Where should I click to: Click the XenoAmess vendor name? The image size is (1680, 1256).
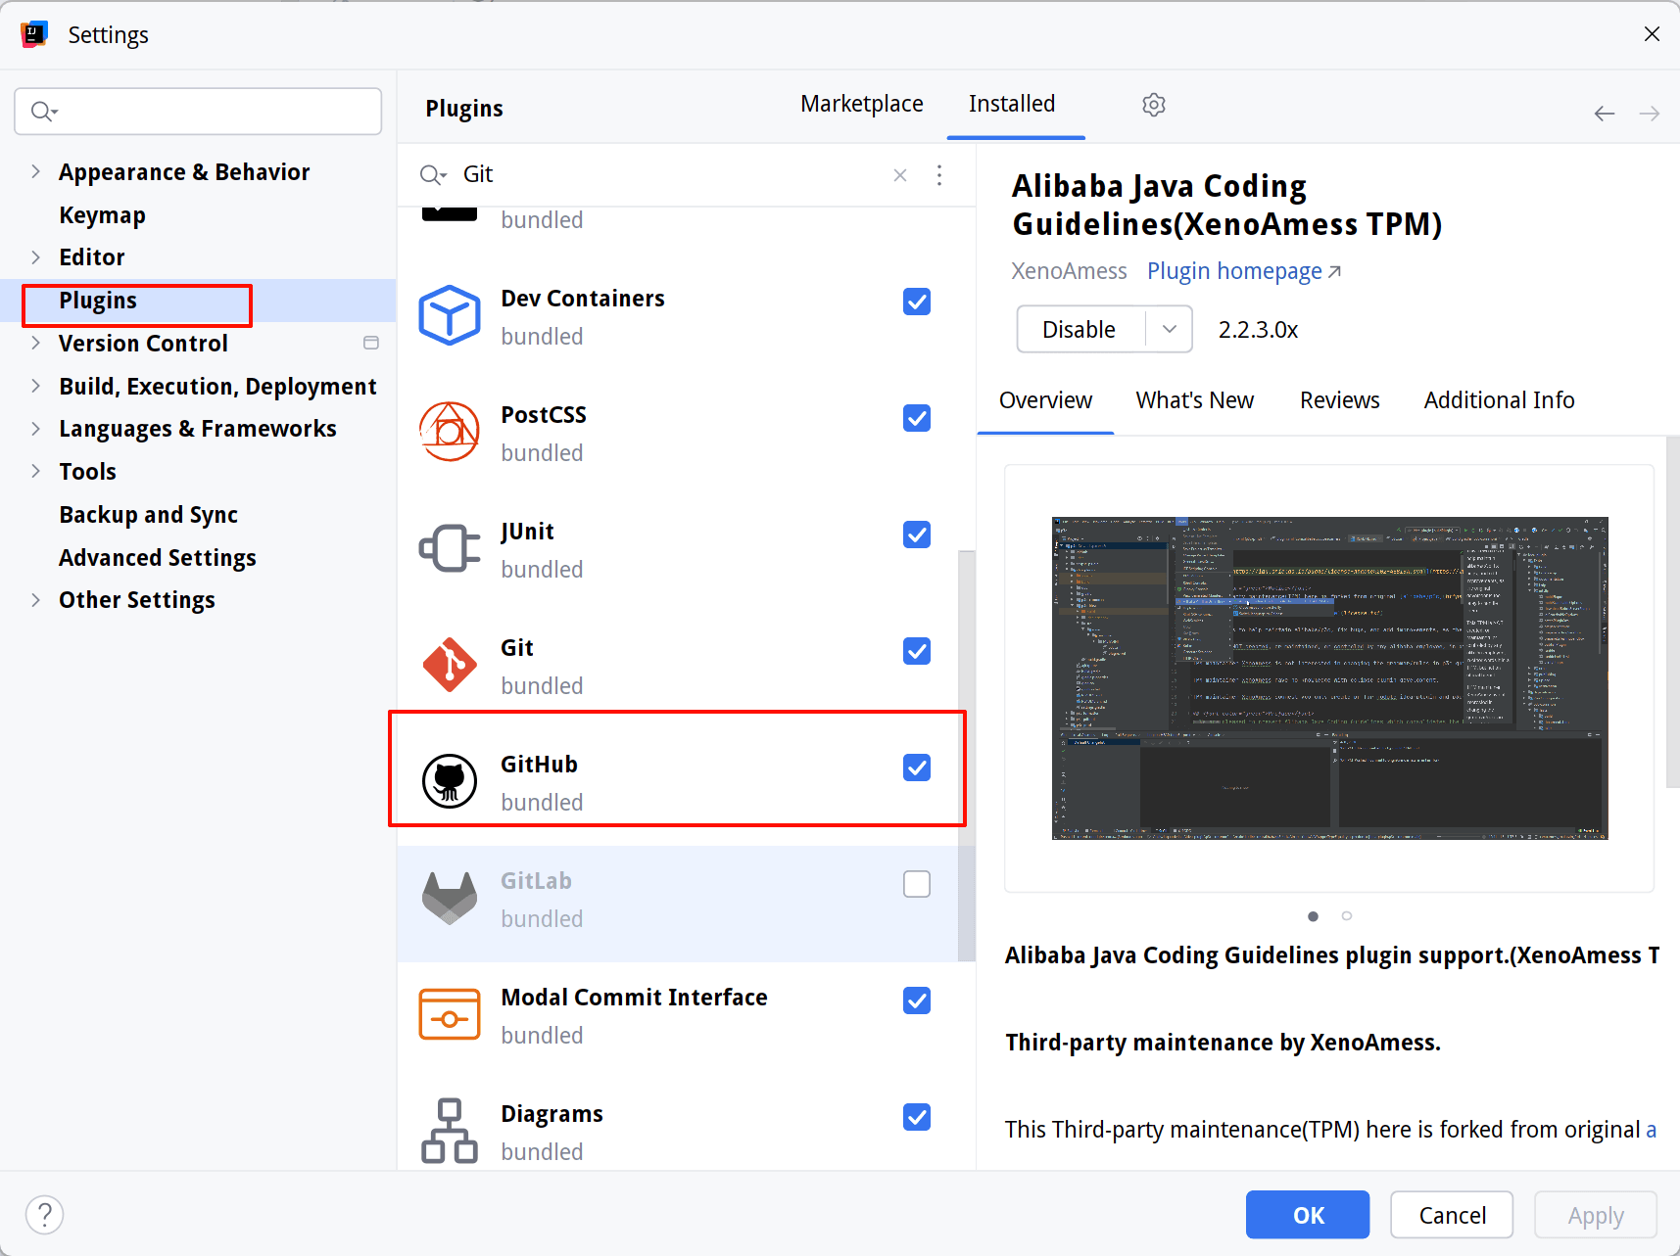pyautogui.click(x=1069, y=271)
